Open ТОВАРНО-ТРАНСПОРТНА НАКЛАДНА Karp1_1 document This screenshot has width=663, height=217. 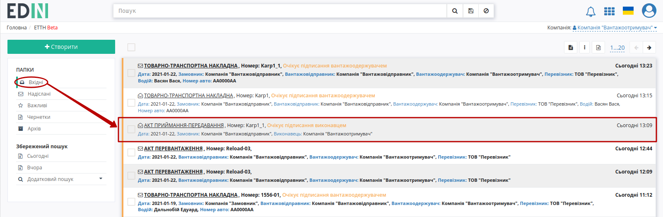[191, 66]
